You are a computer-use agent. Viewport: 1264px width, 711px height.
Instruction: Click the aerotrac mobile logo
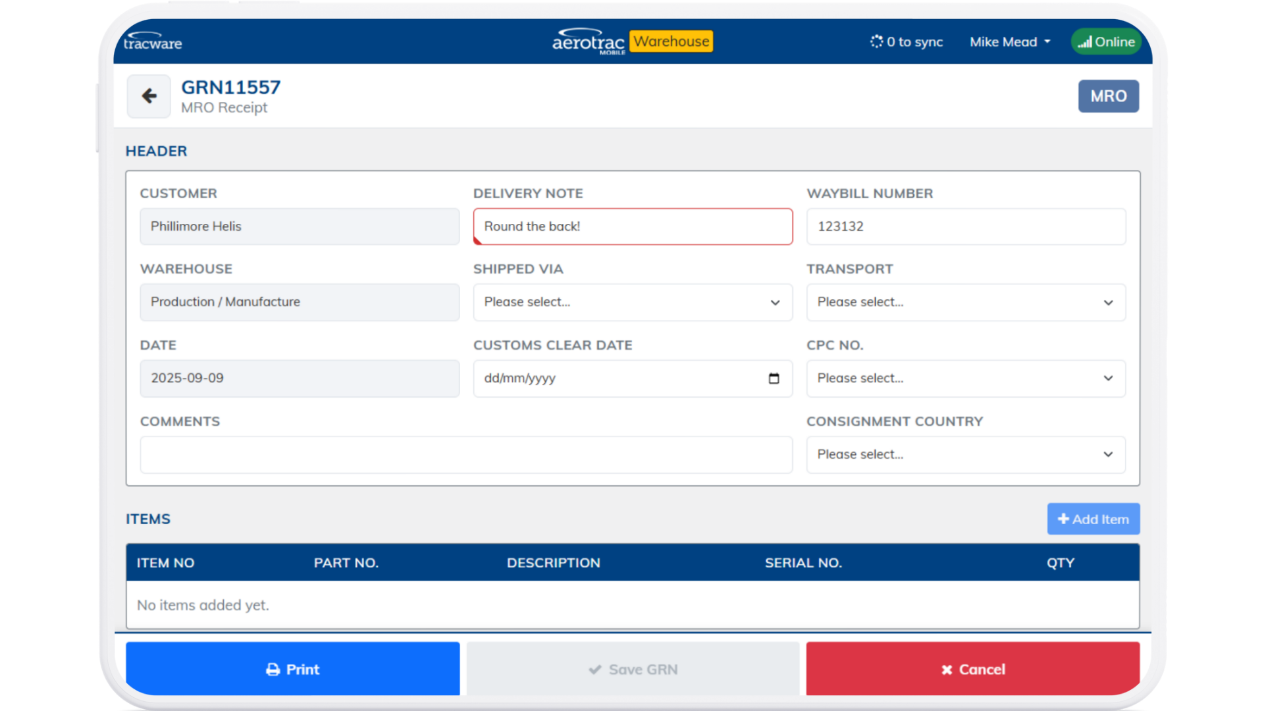pyautogui.click(x=589, y=41)
